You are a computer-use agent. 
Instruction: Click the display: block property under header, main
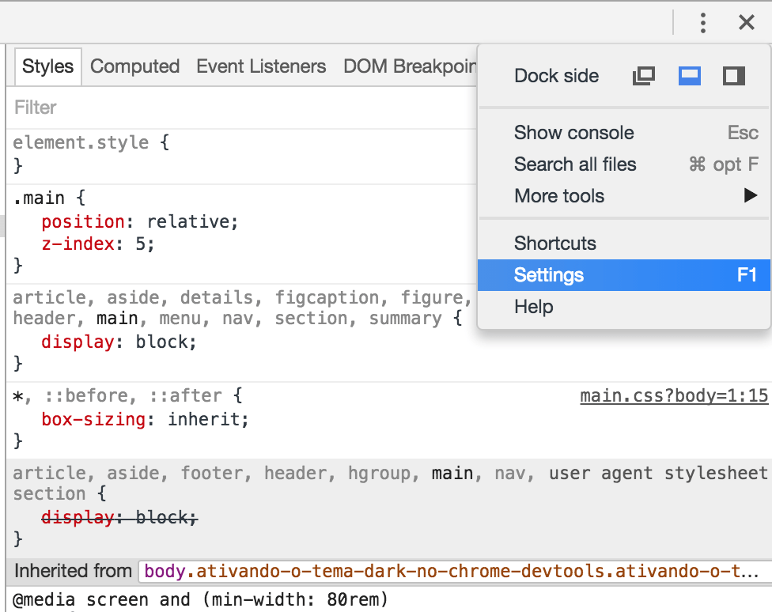[x=119, y=342]
